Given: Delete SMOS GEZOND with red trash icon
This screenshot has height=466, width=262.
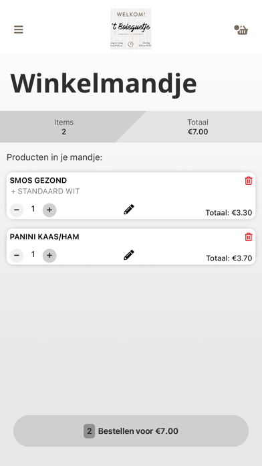Looking at the screenshot, I should click(x=249, y=181).
